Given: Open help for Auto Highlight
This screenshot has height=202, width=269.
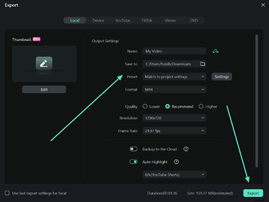Looking at the screenshot, I should (176, 162).
